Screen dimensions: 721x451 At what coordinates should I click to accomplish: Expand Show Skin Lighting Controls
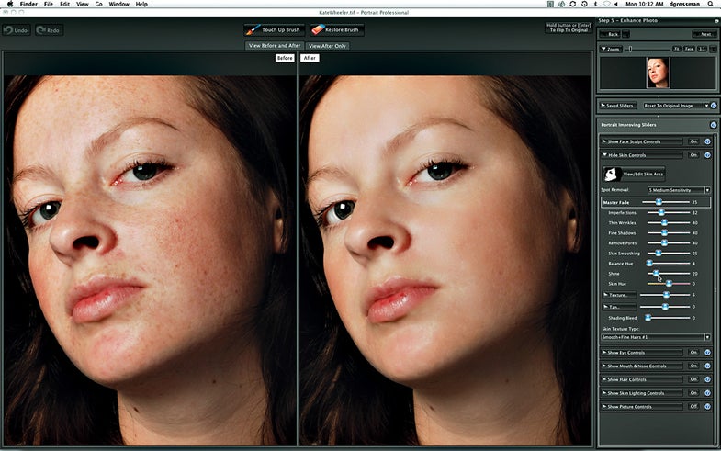point(641,393)
